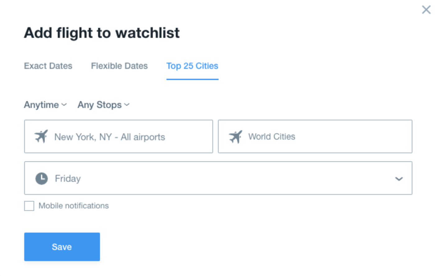Click the Save button
This screenshot has width=436, height=276.
[x=62, y=247]
